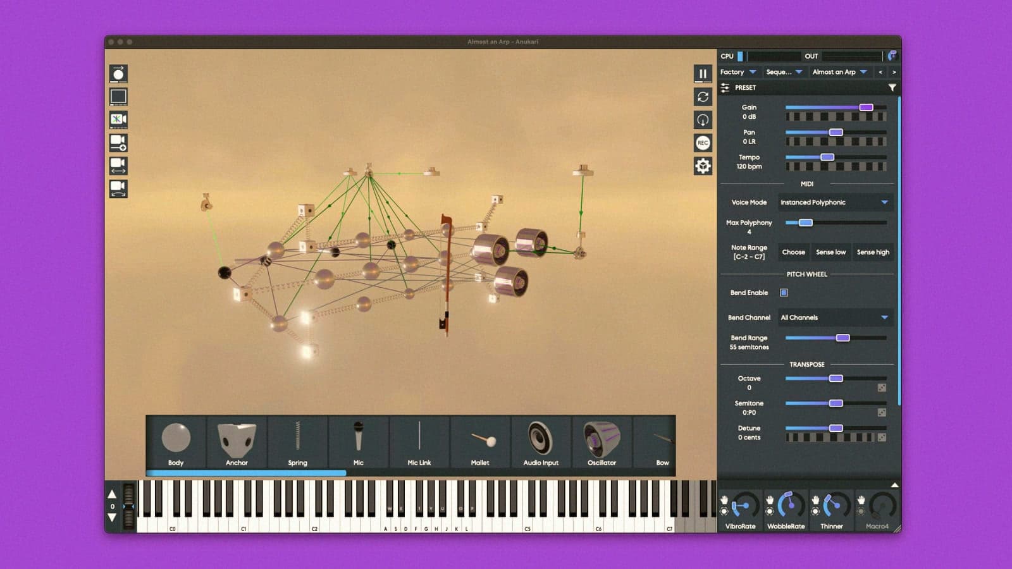Viewport: 1012px width, 569px height.
Task: Click the piano key labeled C2
Action: coord(314,525)
